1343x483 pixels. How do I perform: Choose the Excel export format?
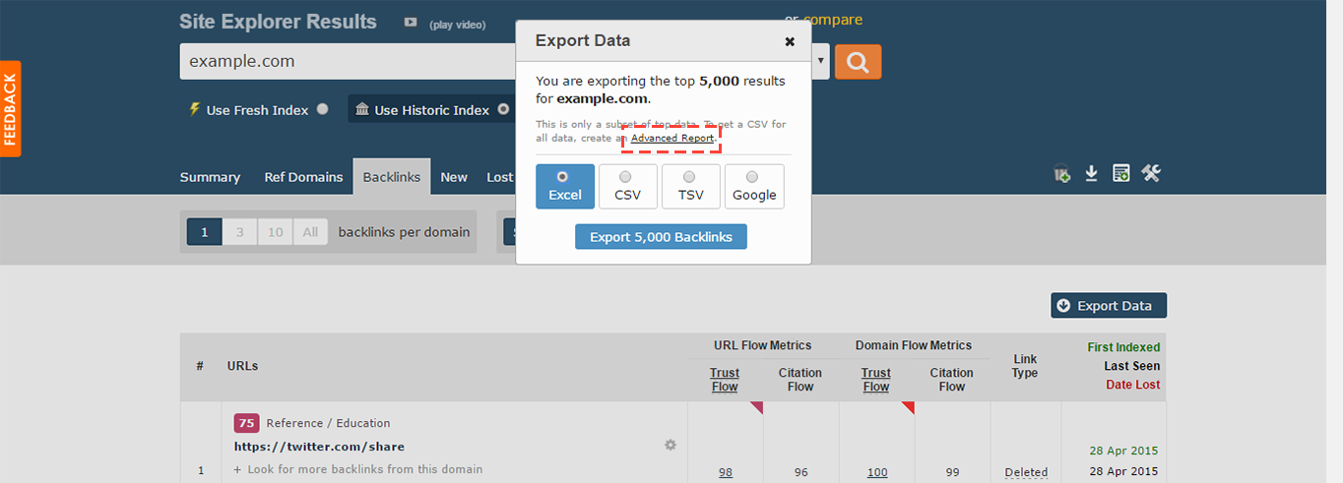(x=565, y=186)
